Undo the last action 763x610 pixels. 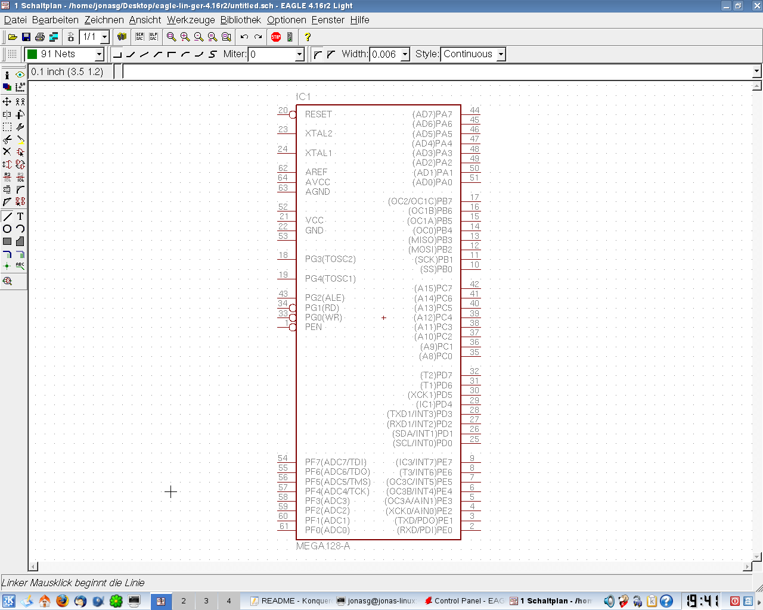pyautogui.click(x=244, y=37)
